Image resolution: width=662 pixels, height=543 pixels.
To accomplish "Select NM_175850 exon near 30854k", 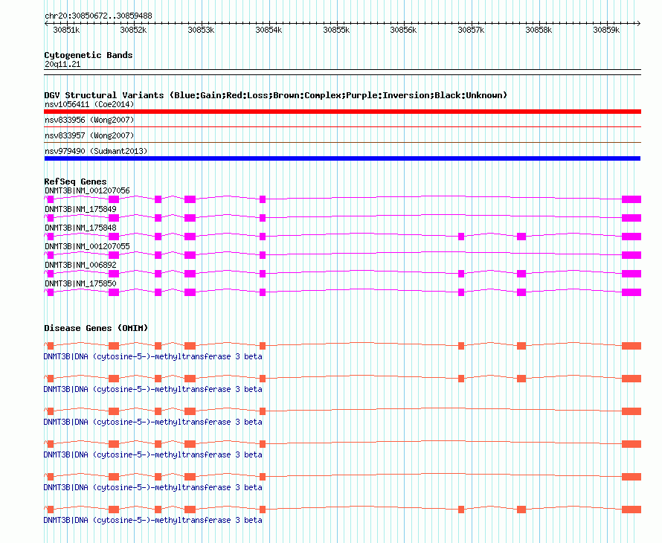I will tap(263, 292).
